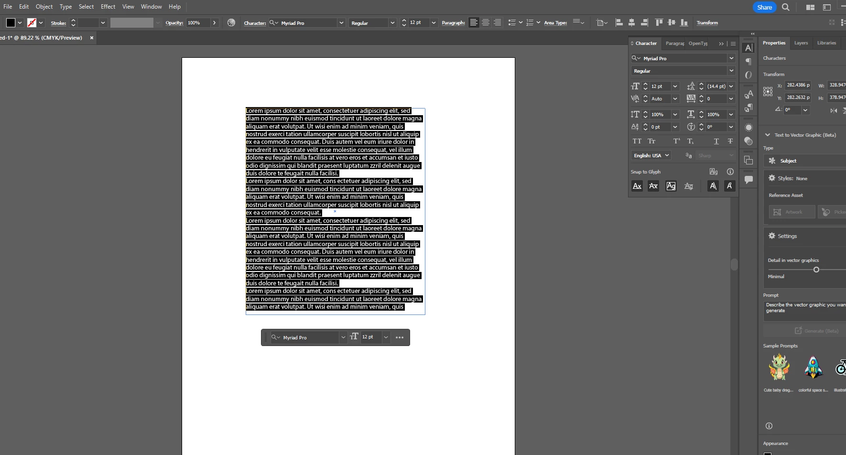Toggle Strikethrough in Character panel

click(x=730, y=141)
